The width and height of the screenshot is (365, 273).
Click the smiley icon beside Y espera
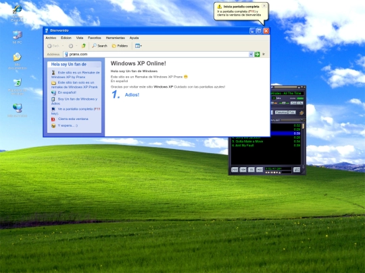[x=53, y=125]
